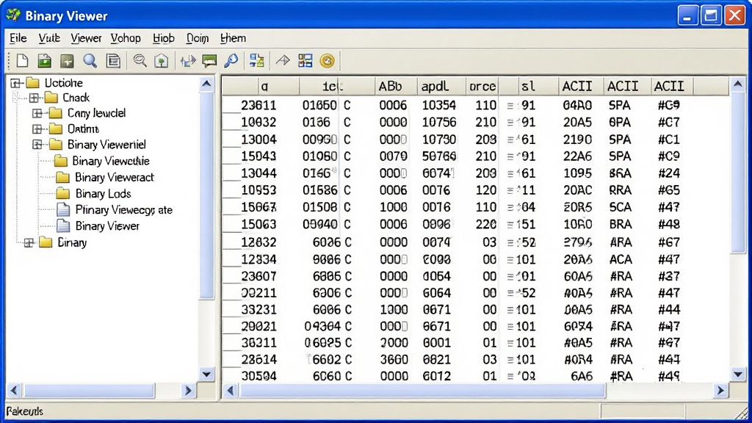752x423 pixels.
Task: Click cell 15063 in first column
Action: (258, 224)
